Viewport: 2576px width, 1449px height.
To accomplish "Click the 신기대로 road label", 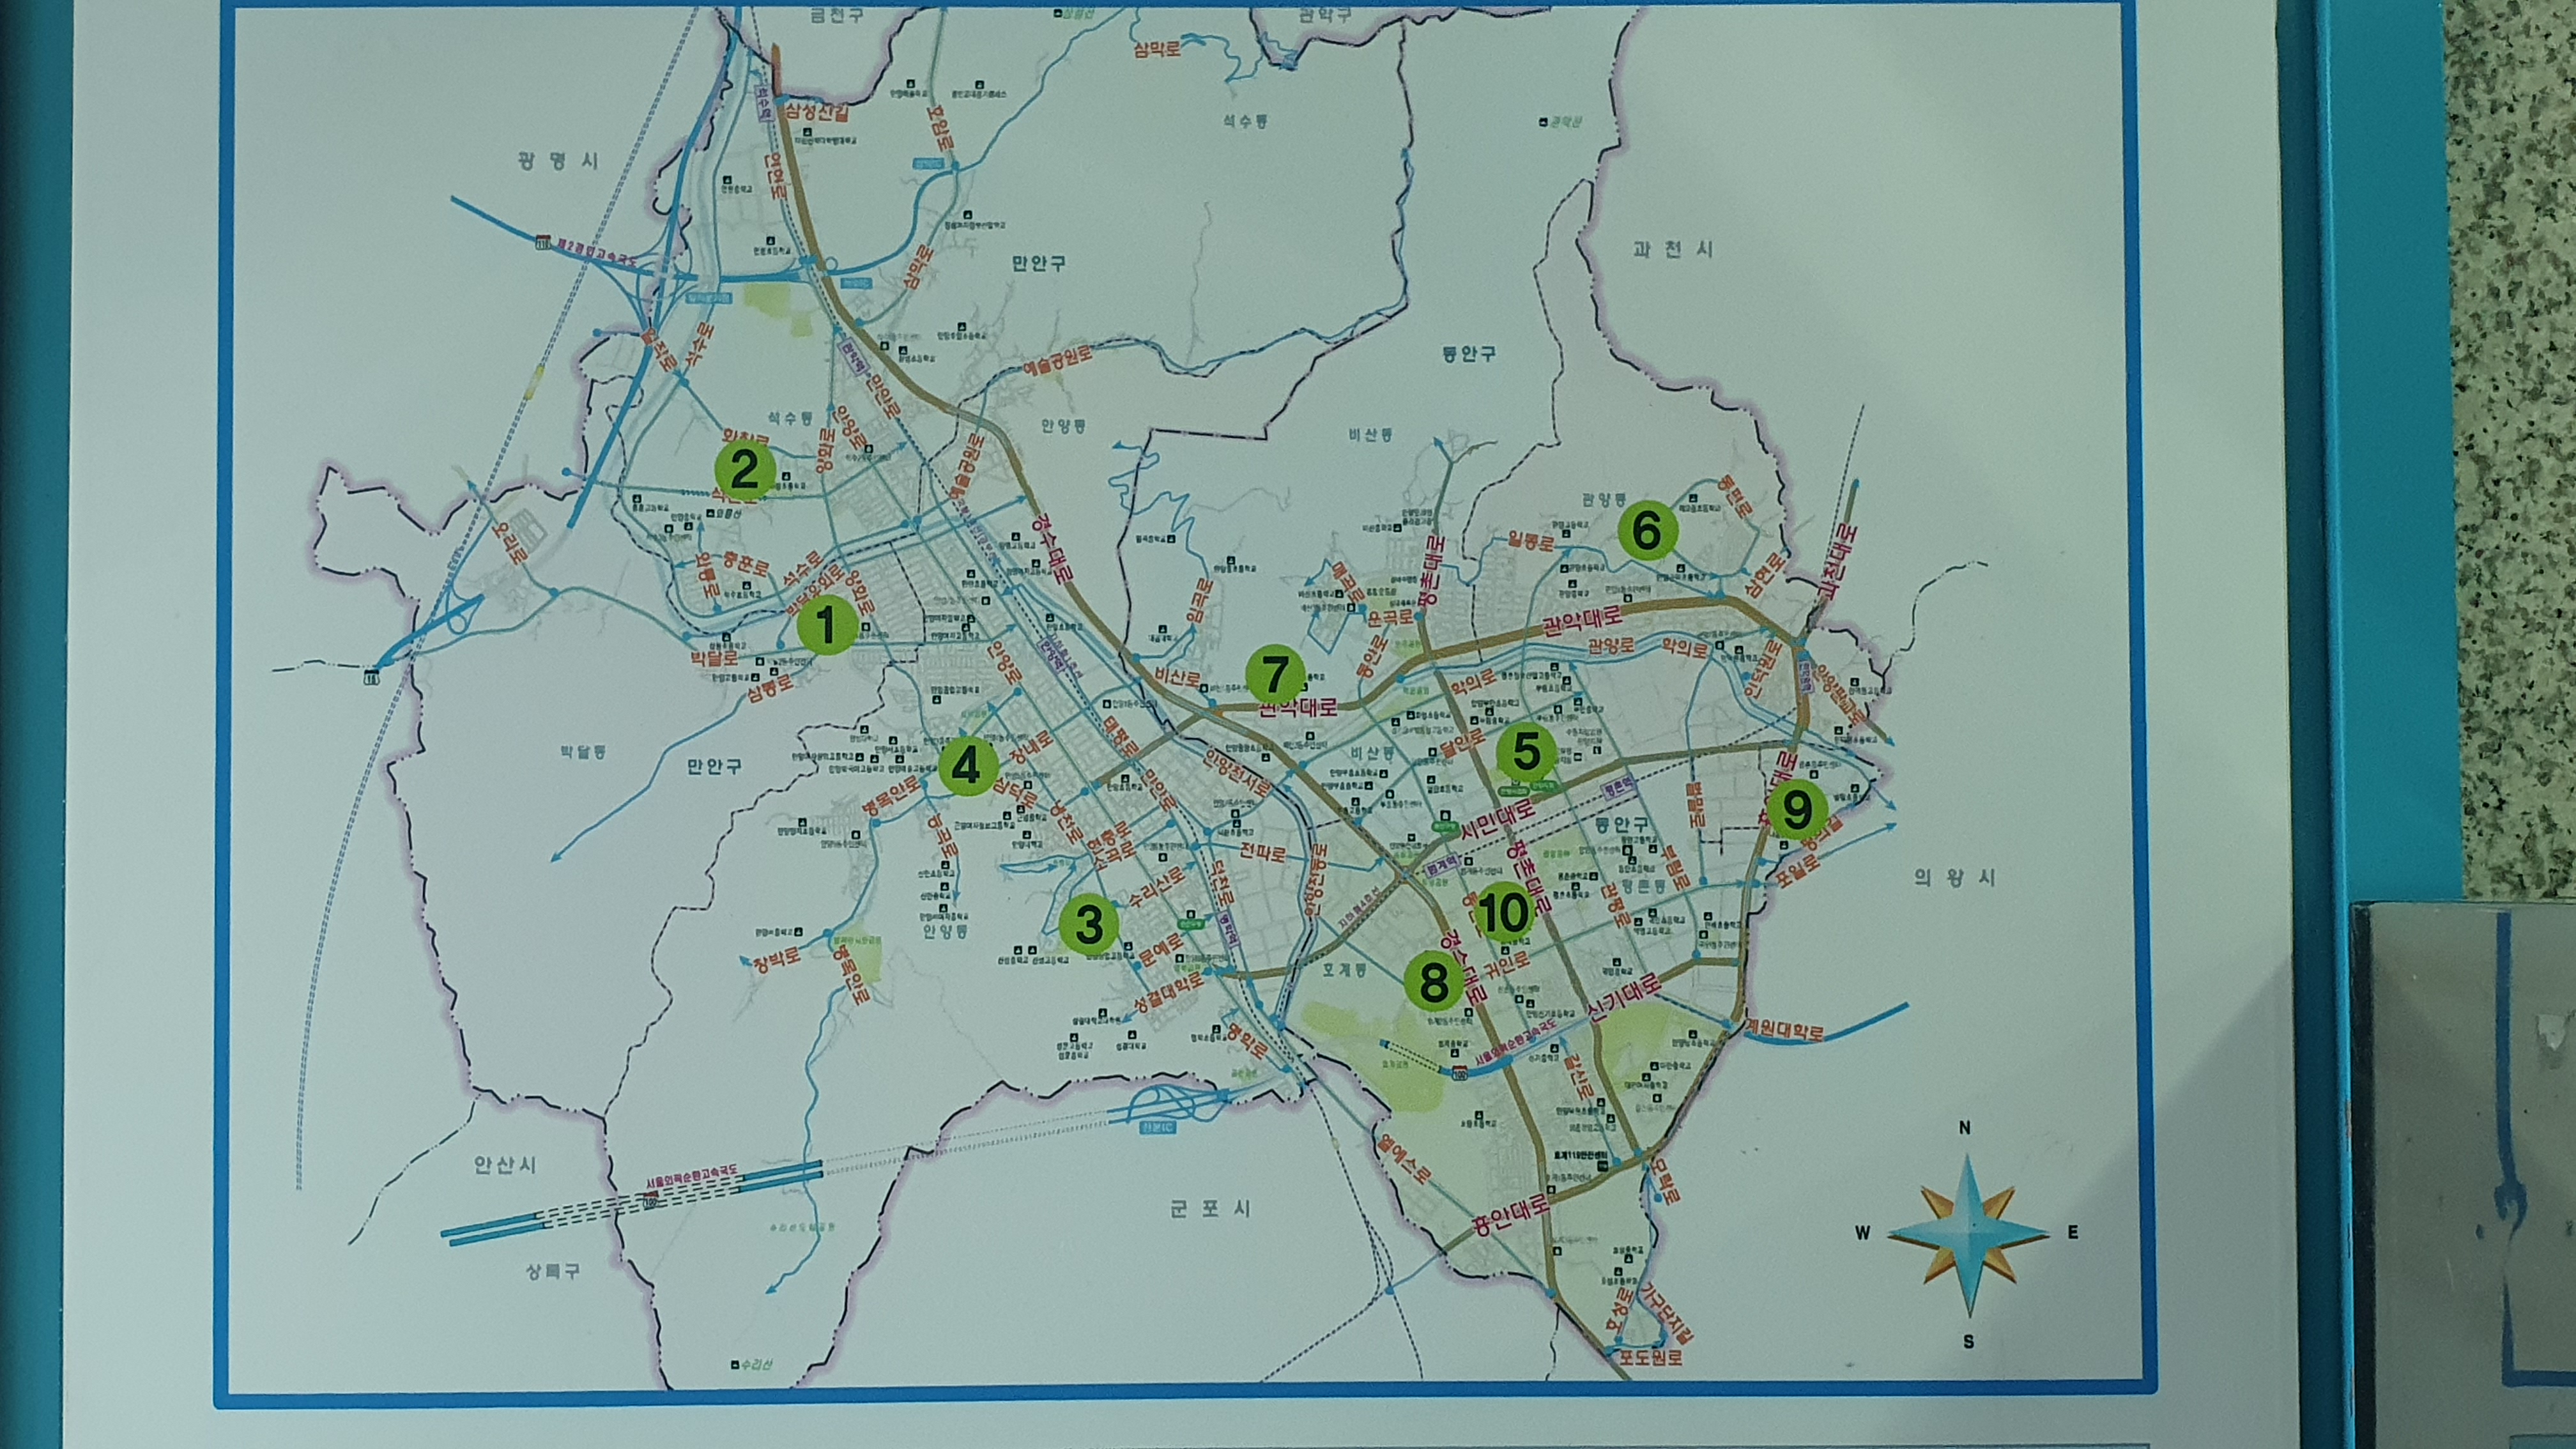I will click(x=1625, y=998).
